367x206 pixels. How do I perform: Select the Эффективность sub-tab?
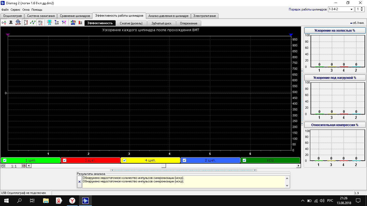[100, 23]
